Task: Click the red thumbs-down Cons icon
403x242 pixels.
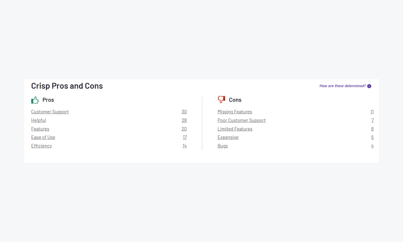Action: [221, 99]
